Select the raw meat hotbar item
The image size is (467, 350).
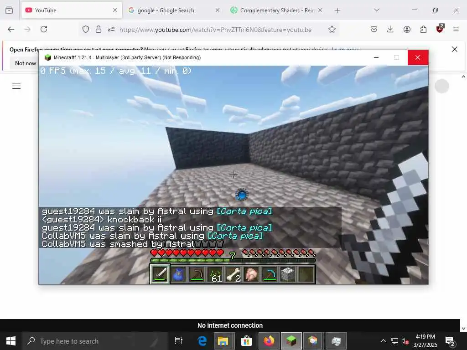[x=251, y=274]
